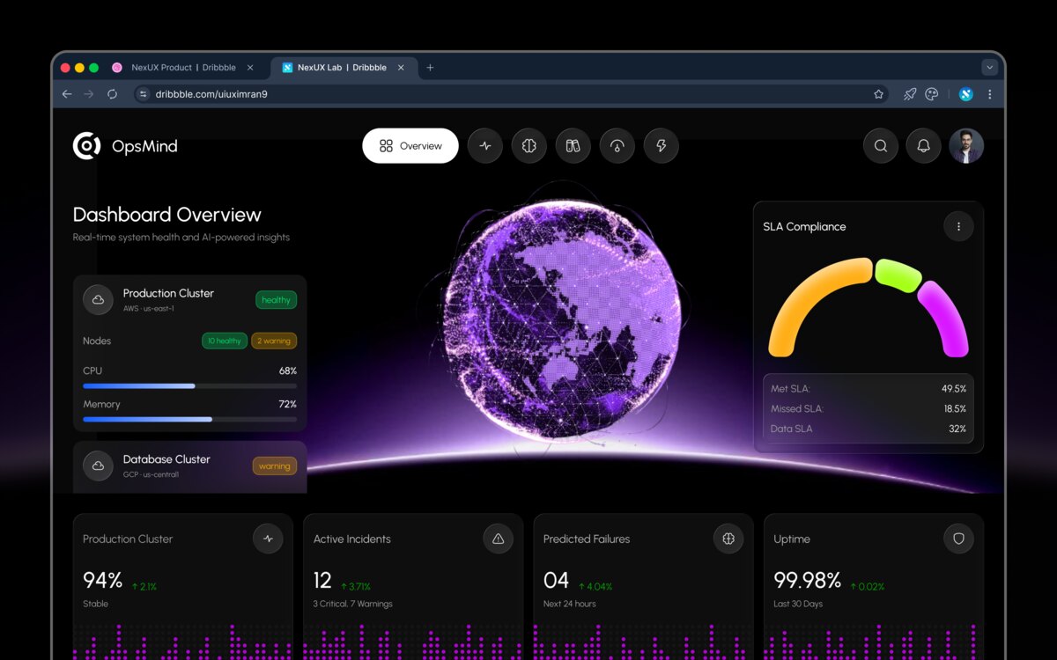
Task: Open the library books nav icon
Action: [x=573, y=146]
